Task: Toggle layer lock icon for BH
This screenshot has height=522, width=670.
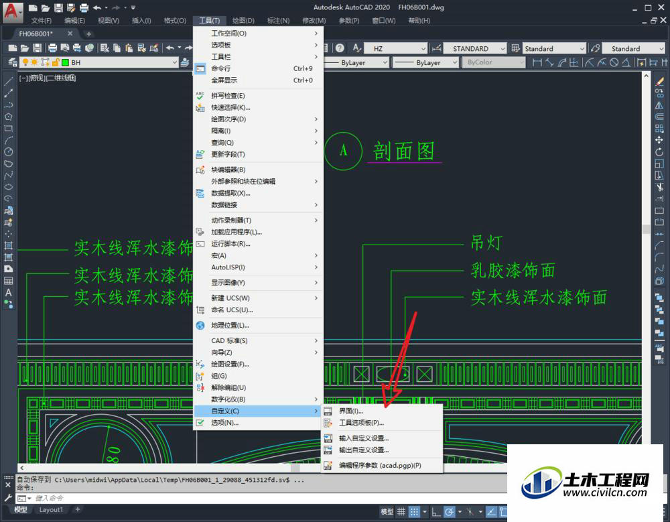Action: 55,62
